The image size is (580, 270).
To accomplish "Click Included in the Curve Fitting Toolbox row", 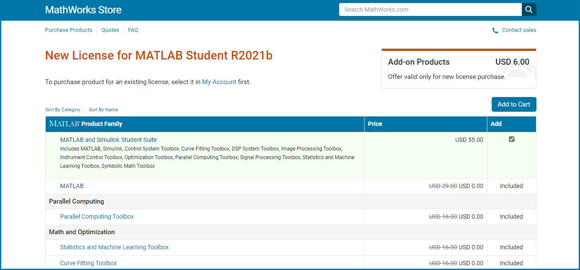I will 511,263.
